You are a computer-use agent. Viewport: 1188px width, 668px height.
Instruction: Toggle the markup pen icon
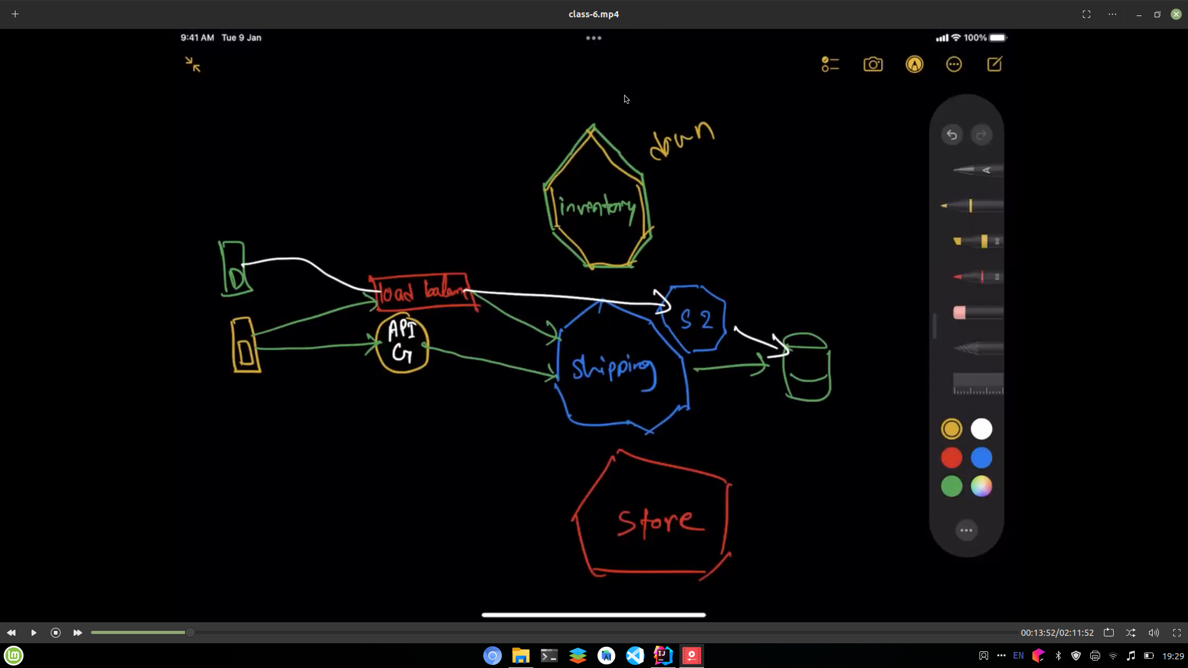tap(915, 64)
